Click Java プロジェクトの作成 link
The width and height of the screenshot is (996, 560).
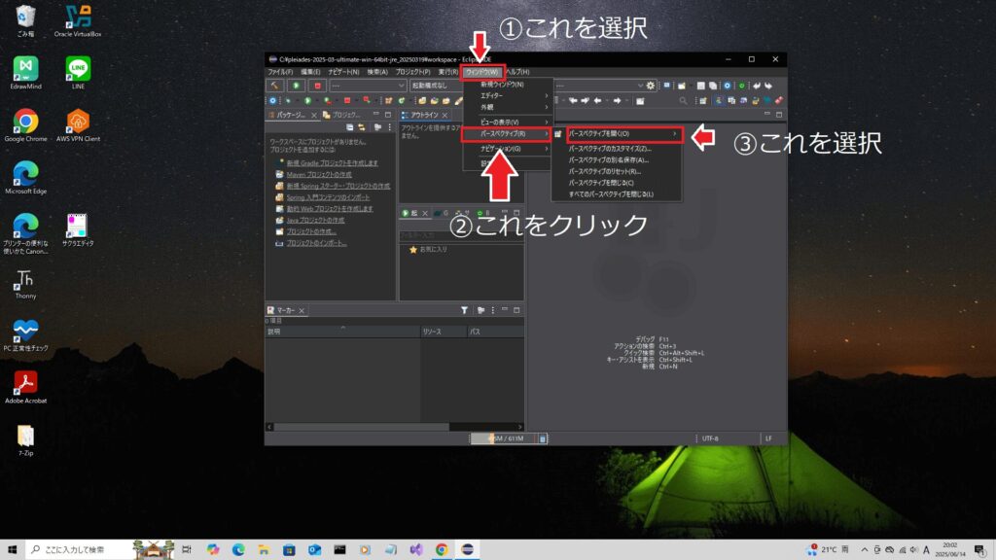pyautogui.click(x=315, y=221)
